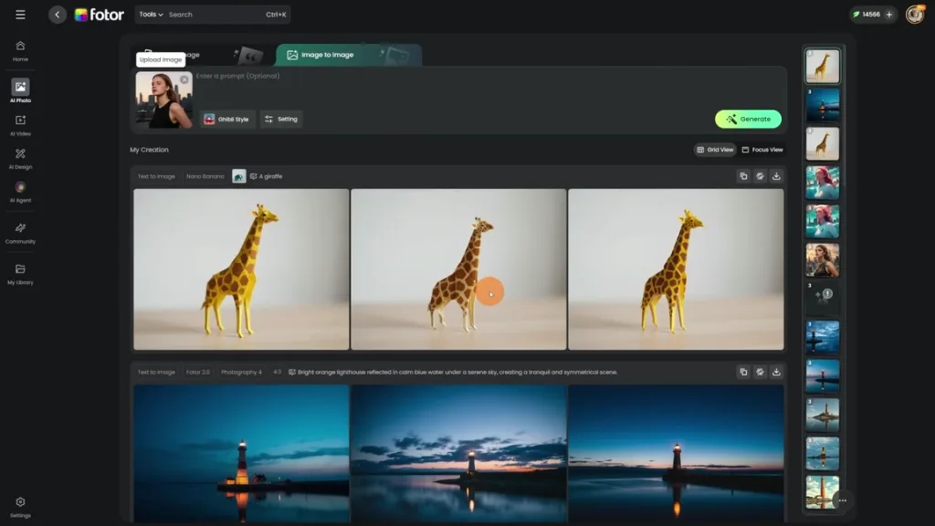Go to the Home page

[20, 50]
